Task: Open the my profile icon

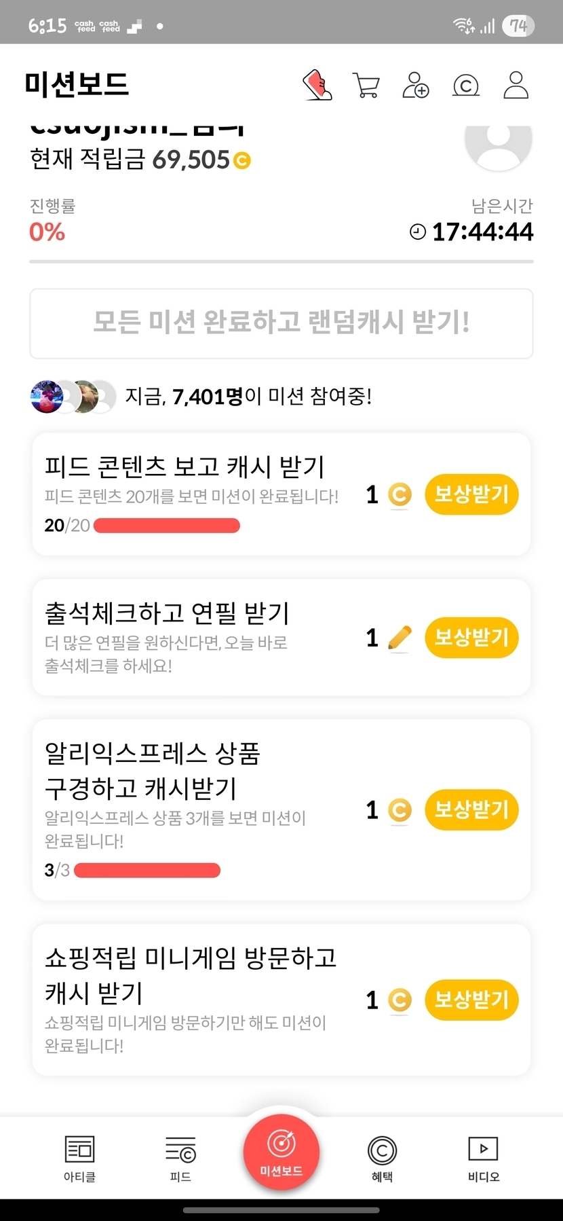Action: [516, 86]
